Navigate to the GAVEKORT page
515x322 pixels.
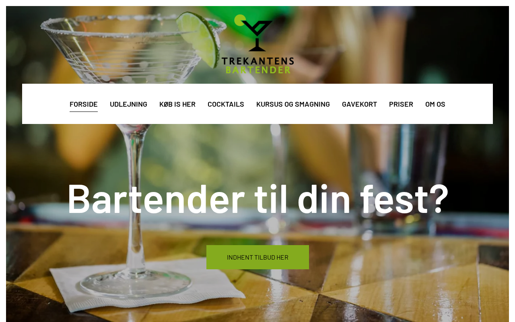coord(359,104)
